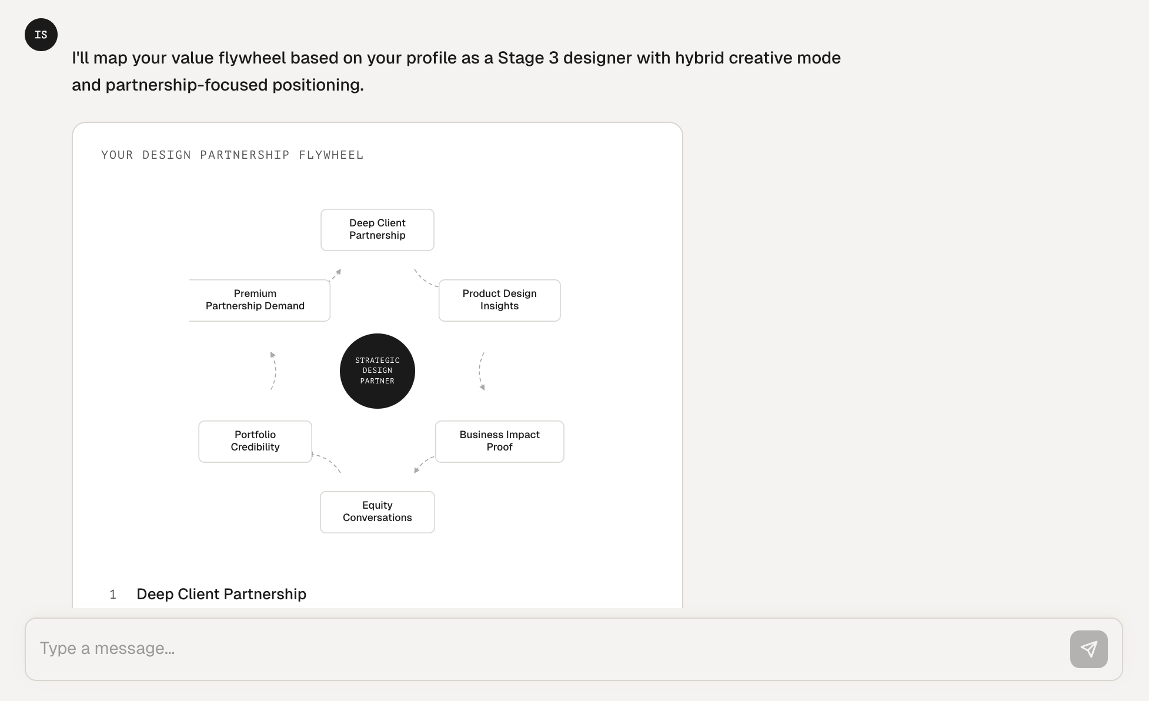Click arrow from Business Impact Proof to Equity Conversations
The height and width of the screenshot is (701, 1149).
pos(423,464)
